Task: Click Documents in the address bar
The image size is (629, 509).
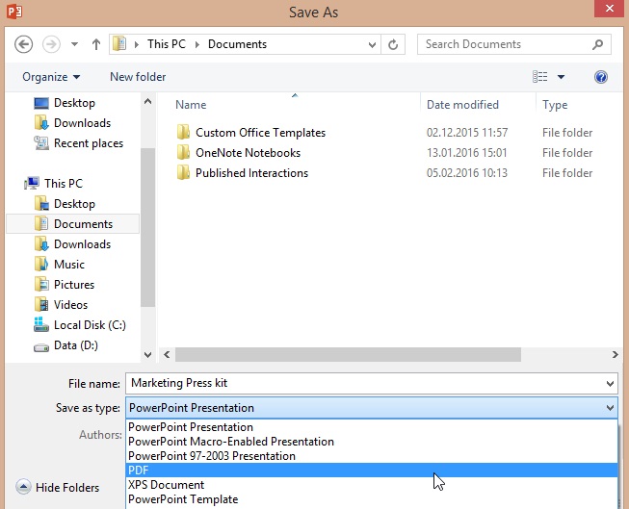Action: point(237,44)
